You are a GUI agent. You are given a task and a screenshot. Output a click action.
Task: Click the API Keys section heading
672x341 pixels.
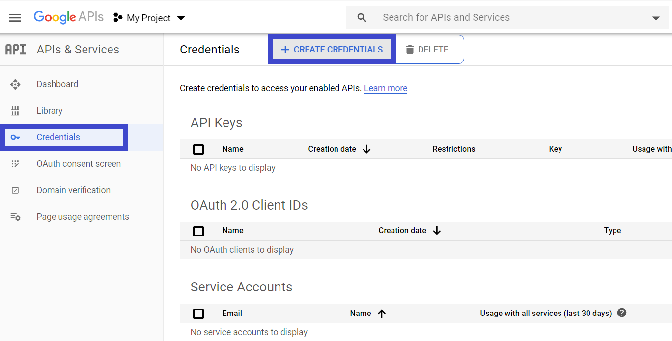pyautogui.click(x=217, y=123)
